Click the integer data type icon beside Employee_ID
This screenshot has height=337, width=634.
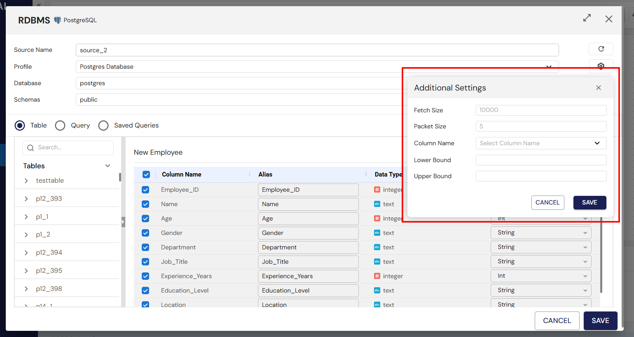pos(377,190)
